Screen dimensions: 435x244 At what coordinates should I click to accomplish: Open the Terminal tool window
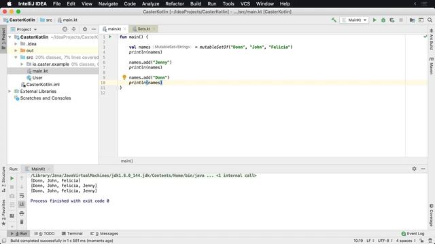pos(72,233)
